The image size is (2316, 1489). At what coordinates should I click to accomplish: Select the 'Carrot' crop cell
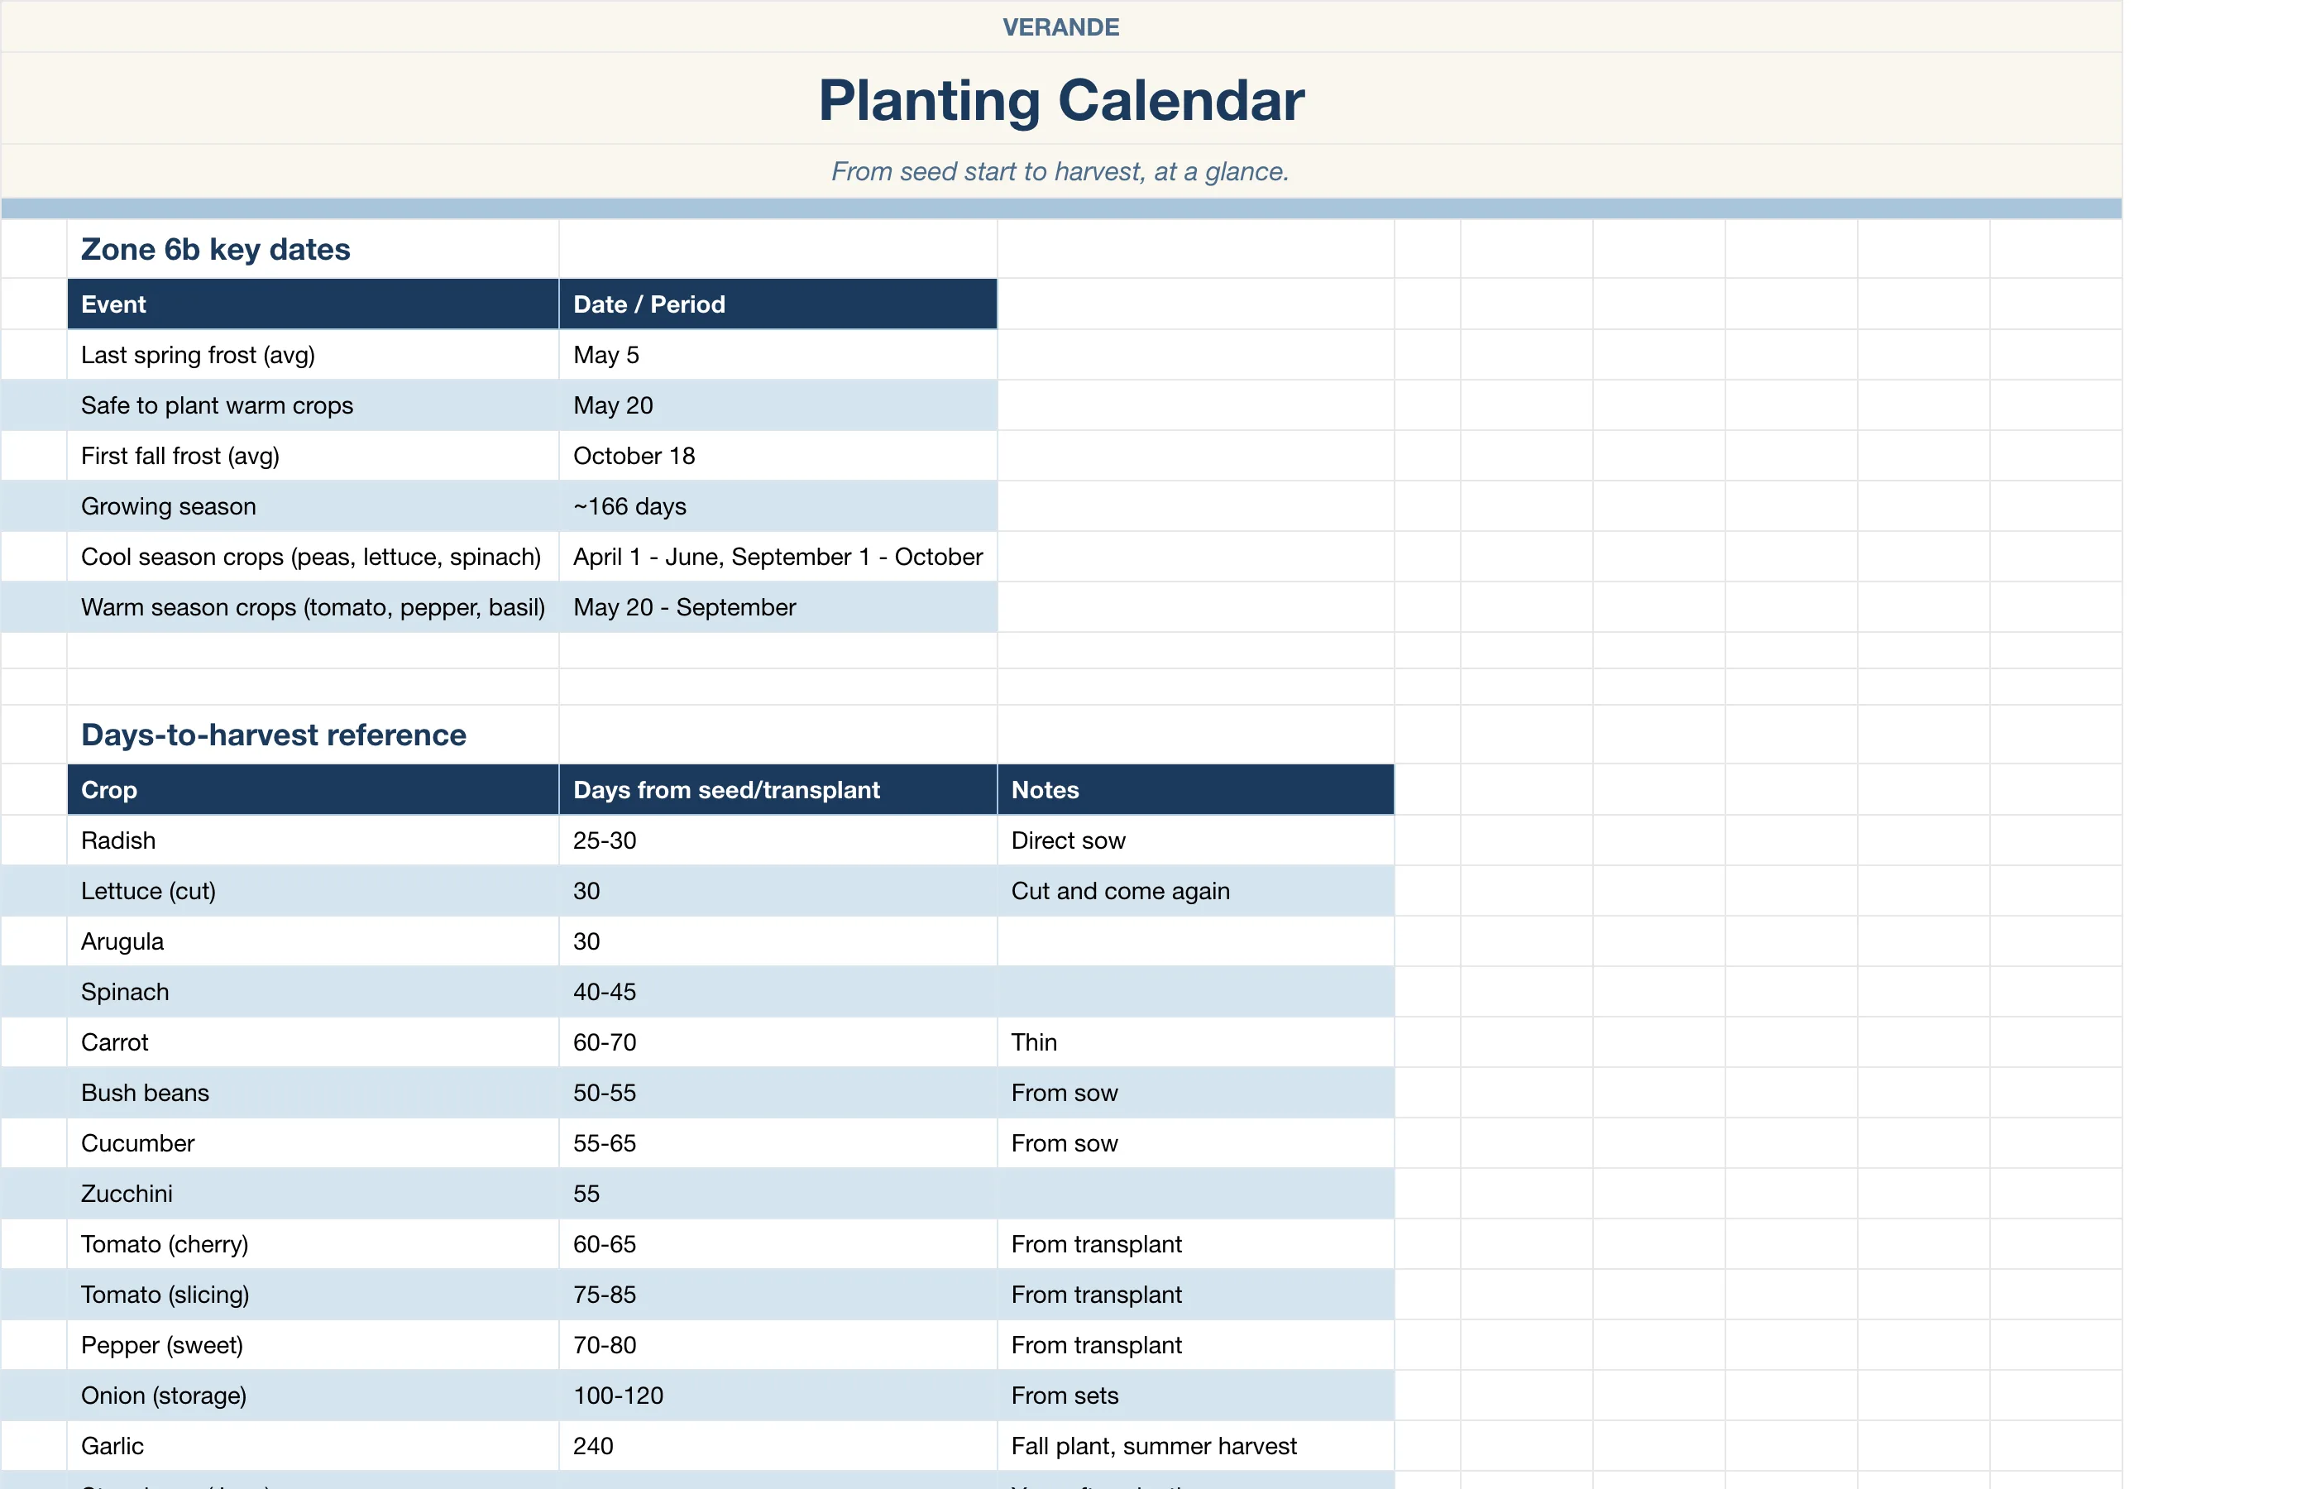tap(312, 1042)
